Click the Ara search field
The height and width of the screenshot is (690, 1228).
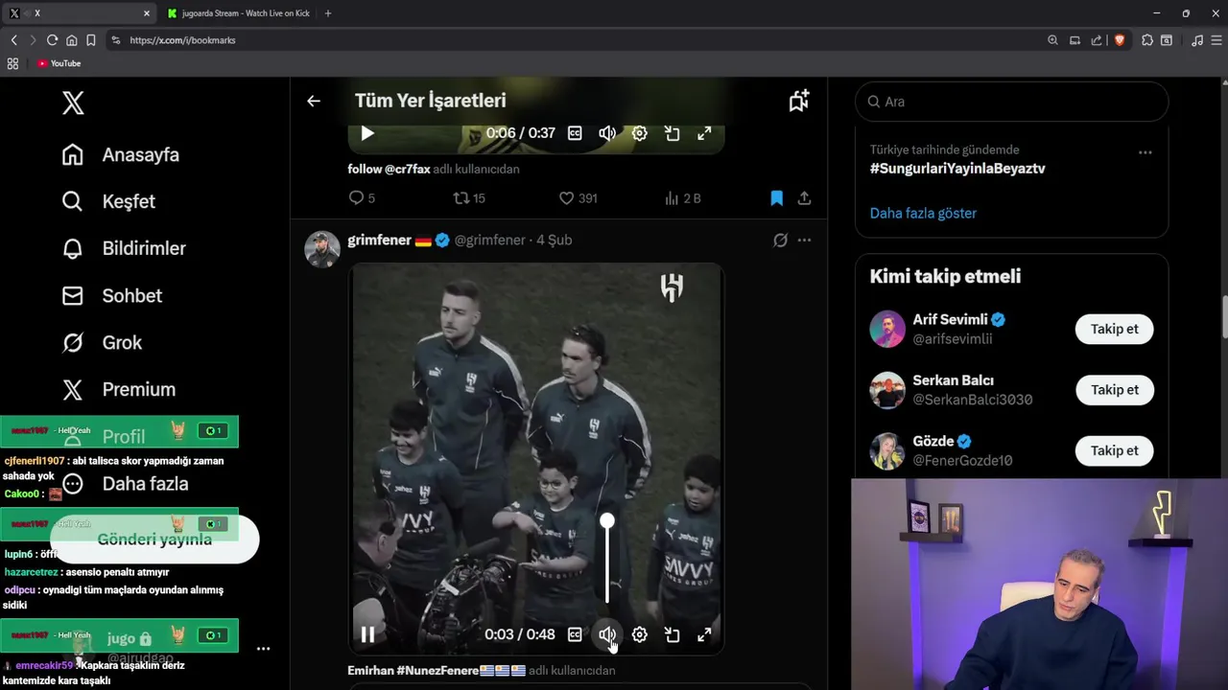(x=1011, y=102)
